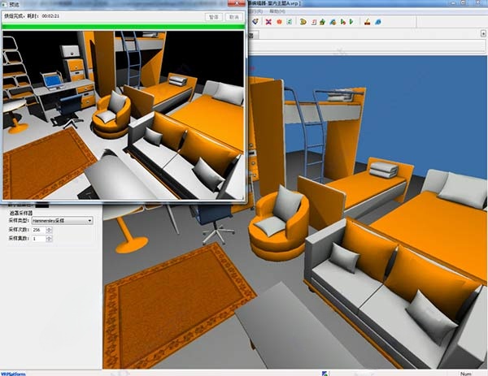The height and width of the screenshot is (376, 488).
Task: Click the plus button at right of tab strip
Action: click(483, 33)
